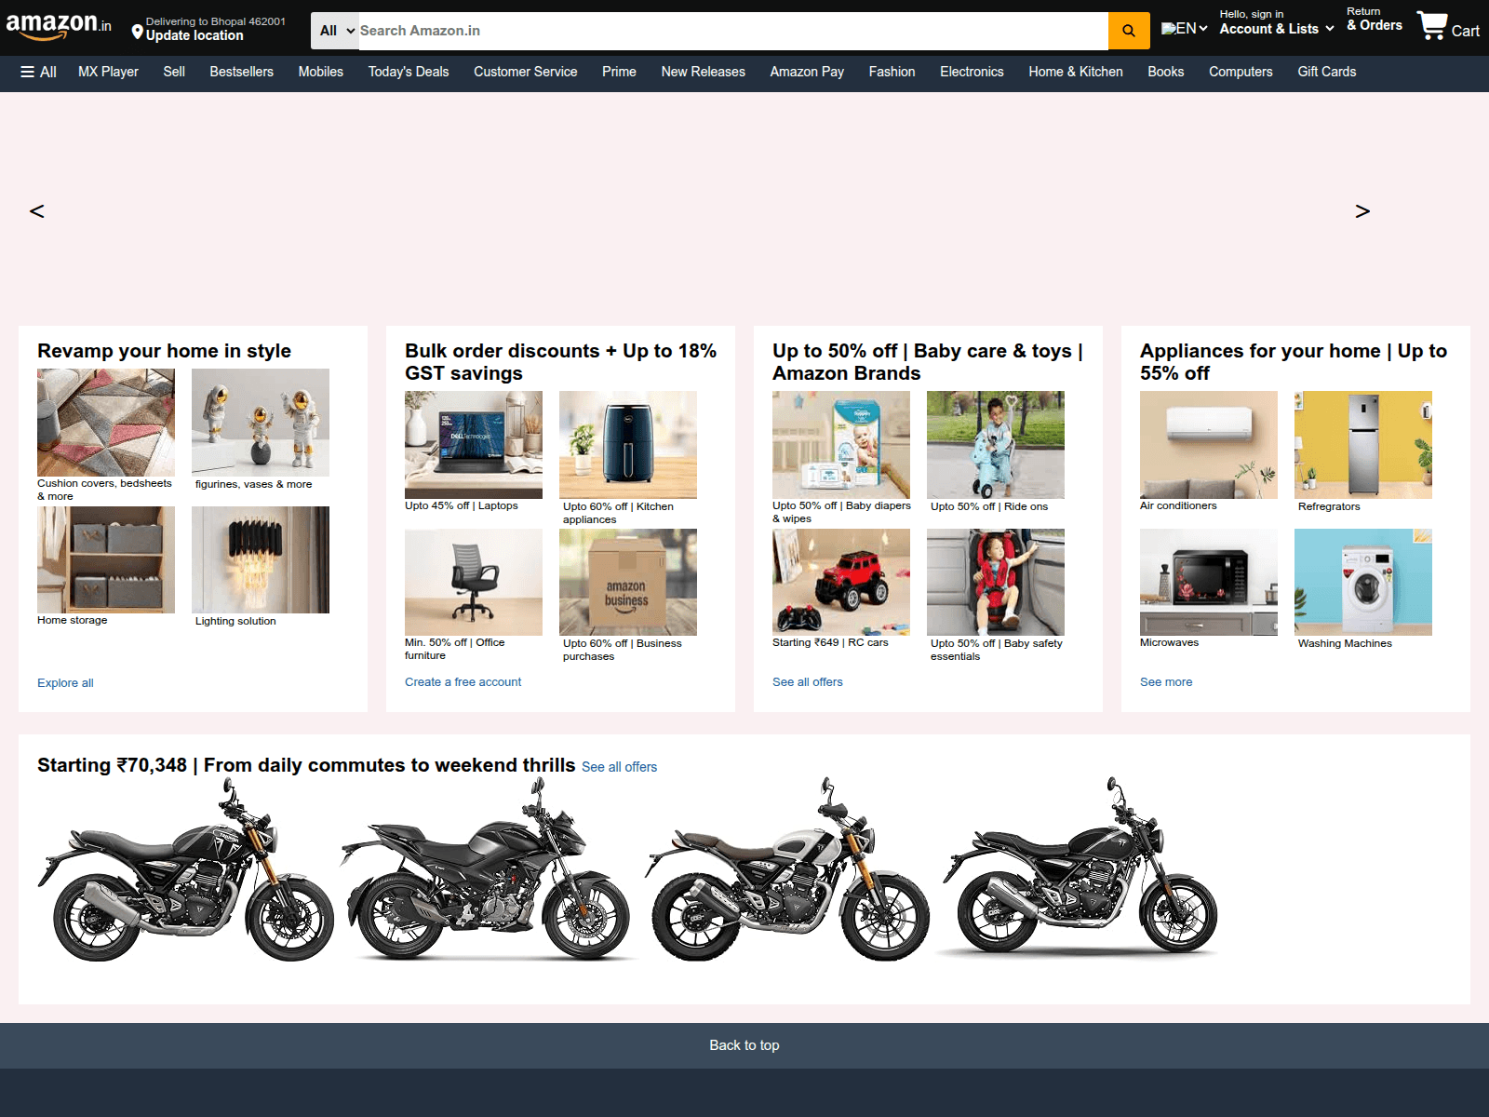Select the third motorcycle with white tank
Viewport: 1489px width, 1117px height.
pos(787,870)
